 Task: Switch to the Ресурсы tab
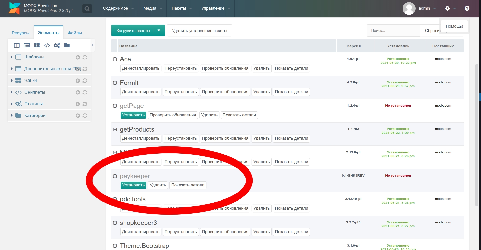(21, 33)
